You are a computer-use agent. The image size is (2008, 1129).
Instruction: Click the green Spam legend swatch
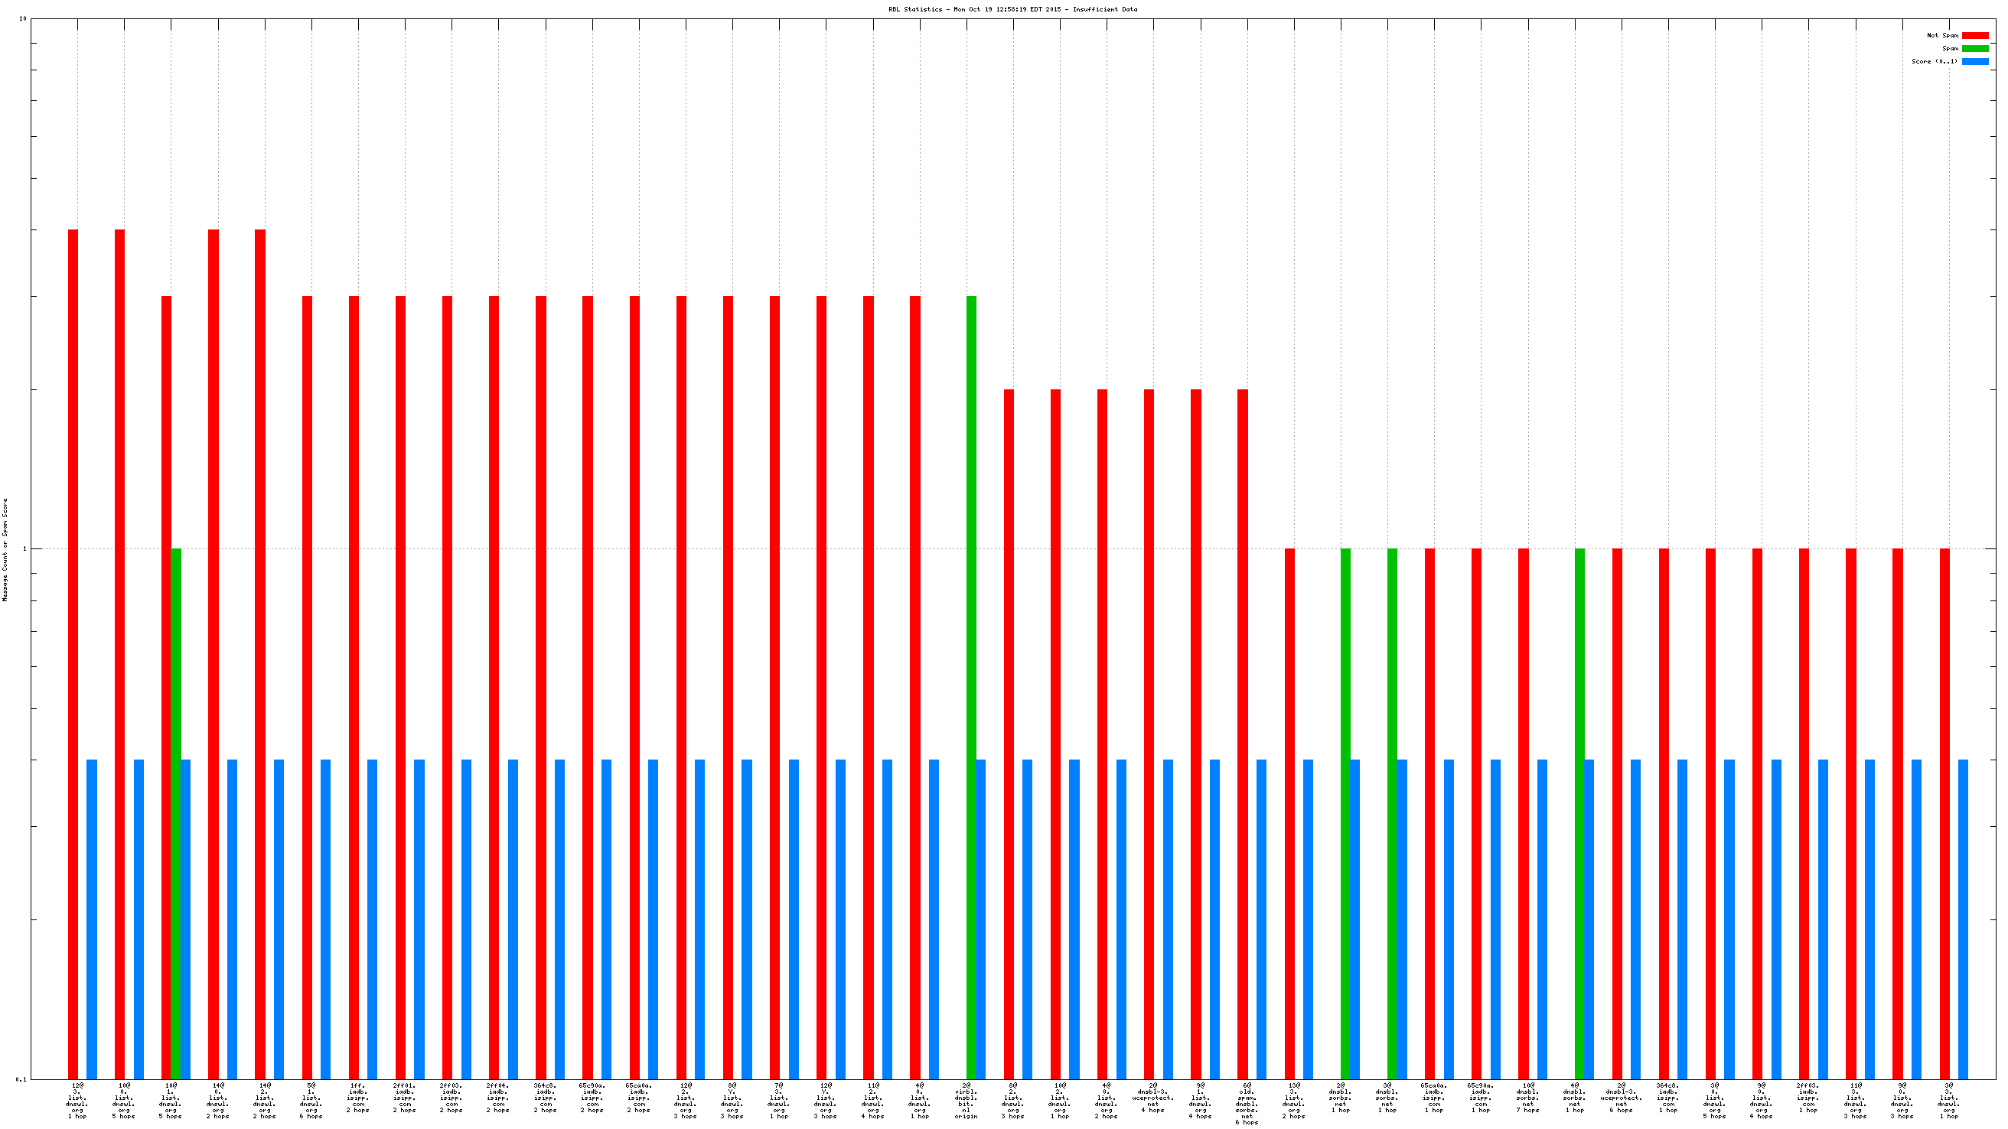(x=1974, y=48)
